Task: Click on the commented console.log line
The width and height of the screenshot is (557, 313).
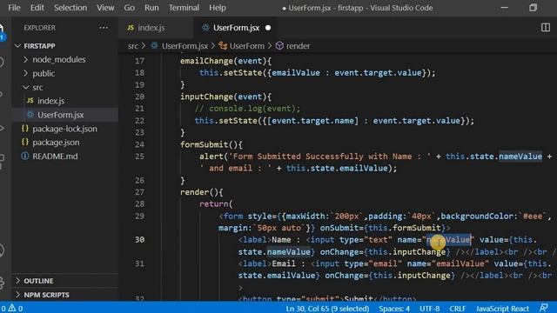Action: [247, 108]
